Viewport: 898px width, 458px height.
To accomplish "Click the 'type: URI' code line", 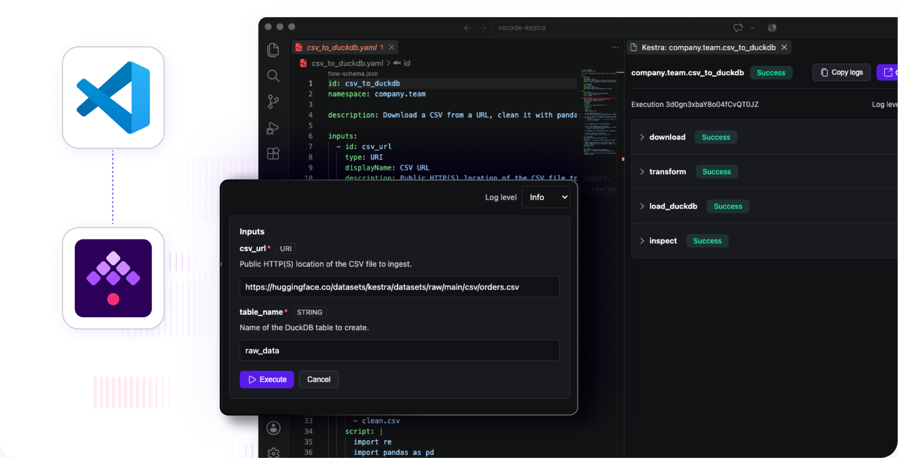I will coord(364,157).
